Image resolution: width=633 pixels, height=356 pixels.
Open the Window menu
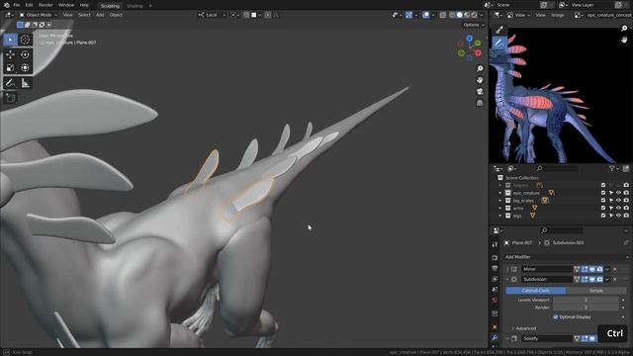click(66, 5)
